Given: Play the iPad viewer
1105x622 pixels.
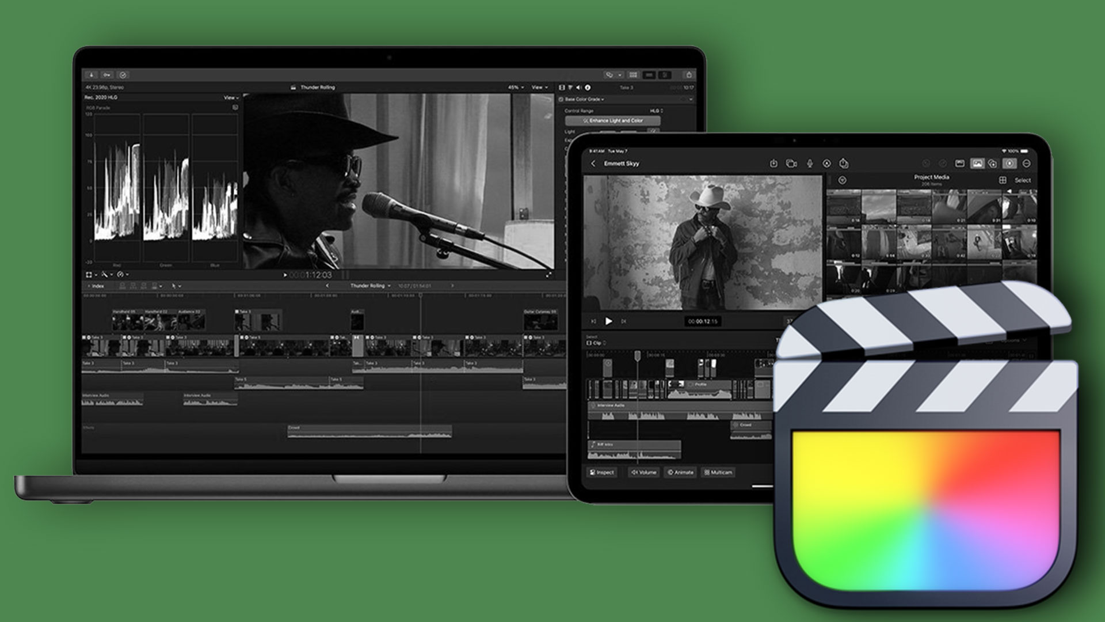Looking at the screenshot, I should [x=608, y=321].
